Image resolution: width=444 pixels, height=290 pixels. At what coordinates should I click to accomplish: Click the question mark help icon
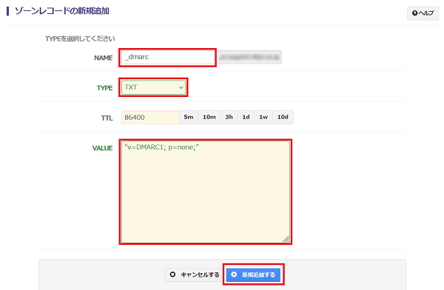tap(415, 13)
